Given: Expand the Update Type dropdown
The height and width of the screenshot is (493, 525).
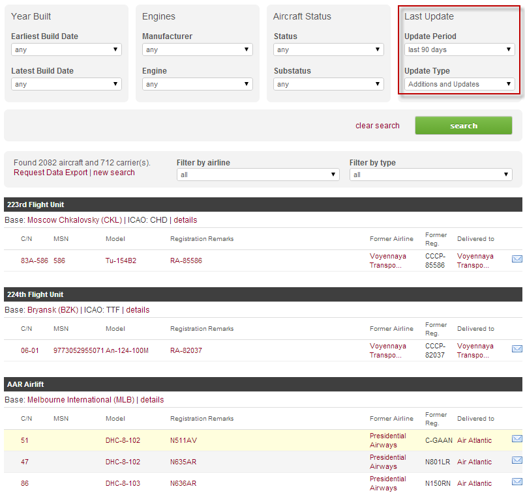Looking at the screenshot, I should (x=460, y=84).
